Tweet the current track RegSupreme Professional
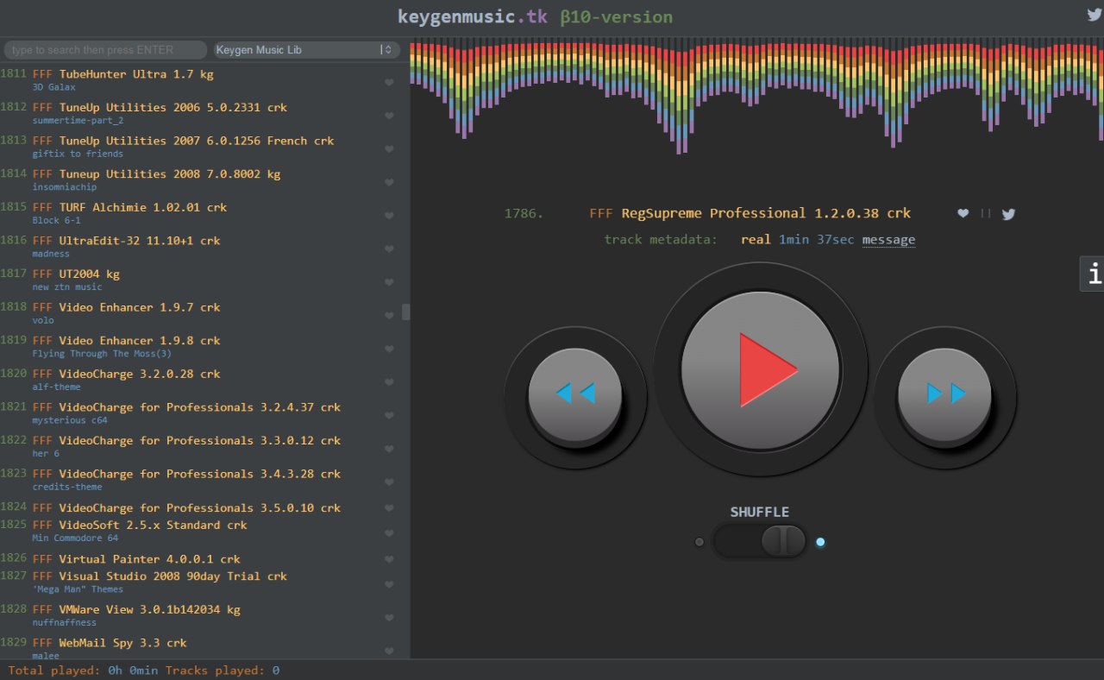Viewport: 1104px width, 680px height. coord(1008,214)
